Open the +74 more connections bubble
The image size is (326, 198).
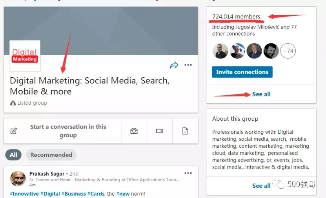(x=288, y=51)
